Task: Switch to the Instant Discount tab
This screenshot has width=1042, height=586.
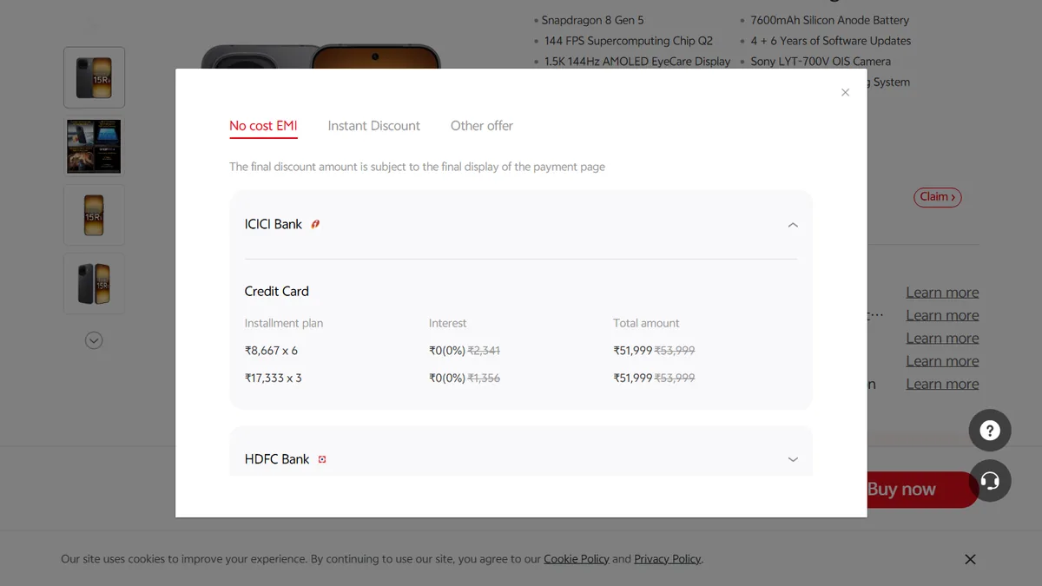Action: [374, 126]
